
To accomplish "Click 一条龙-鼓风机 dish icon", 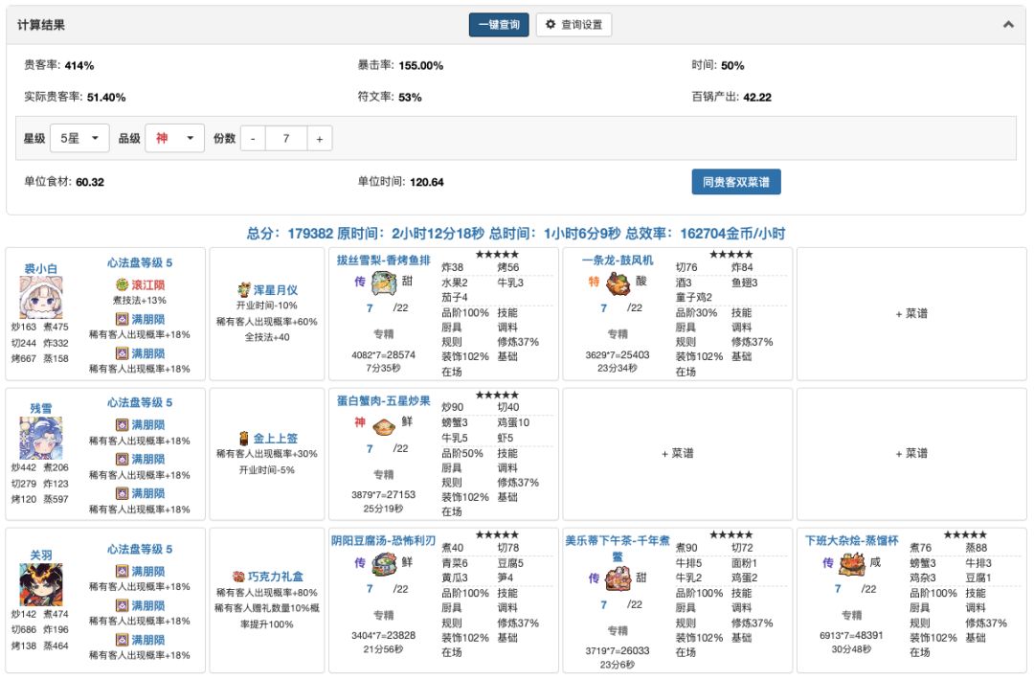I will coord(618,283).
